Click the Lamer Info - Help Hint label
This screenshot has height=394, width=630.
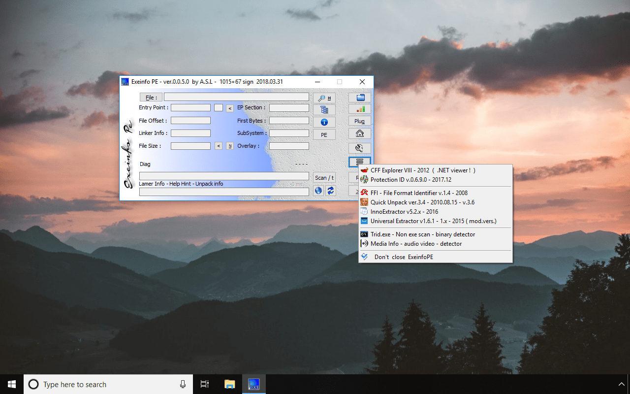pyautogui.click(x=181, y=184)
